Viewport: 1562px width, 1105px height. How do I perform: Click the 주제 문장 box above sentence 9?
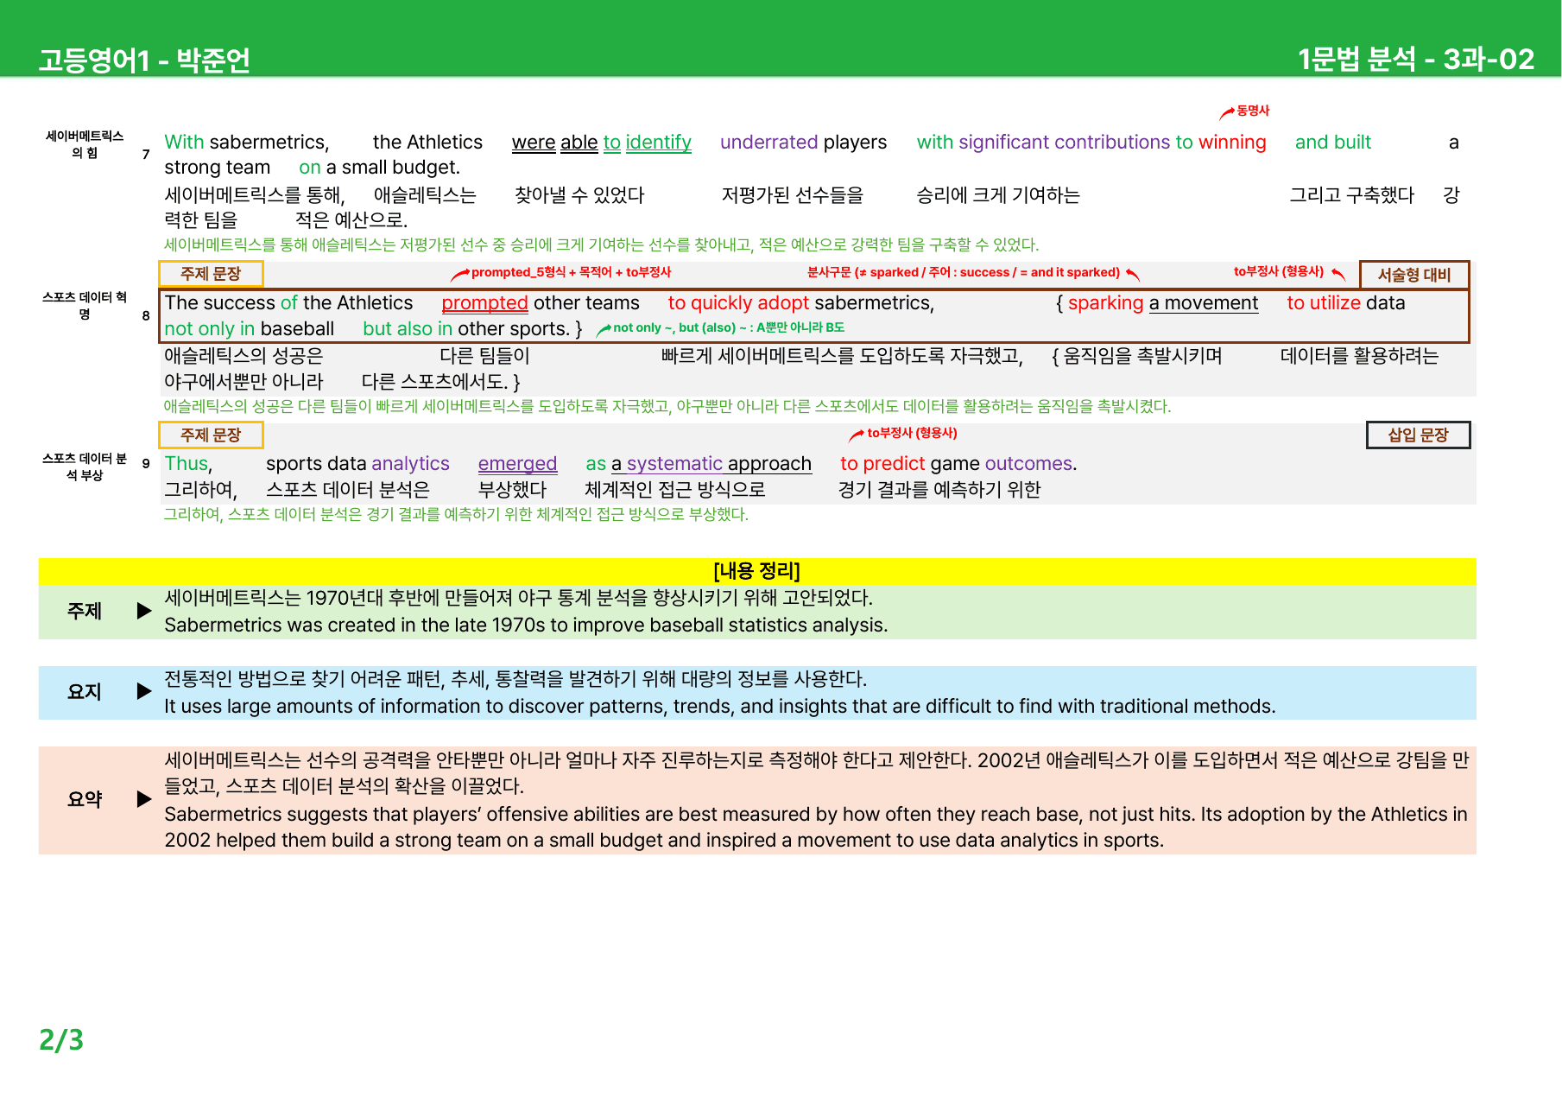click(x=211, y=435)
